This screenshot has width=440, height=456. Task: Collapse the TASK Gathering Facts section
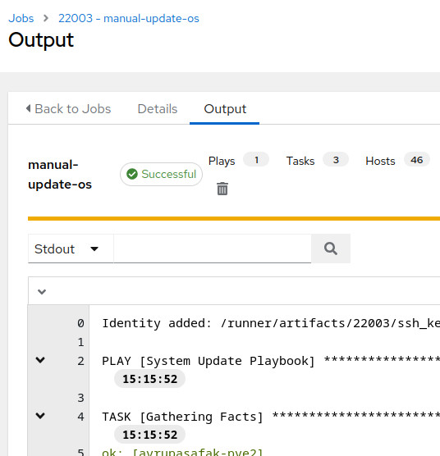pos(40,416)
